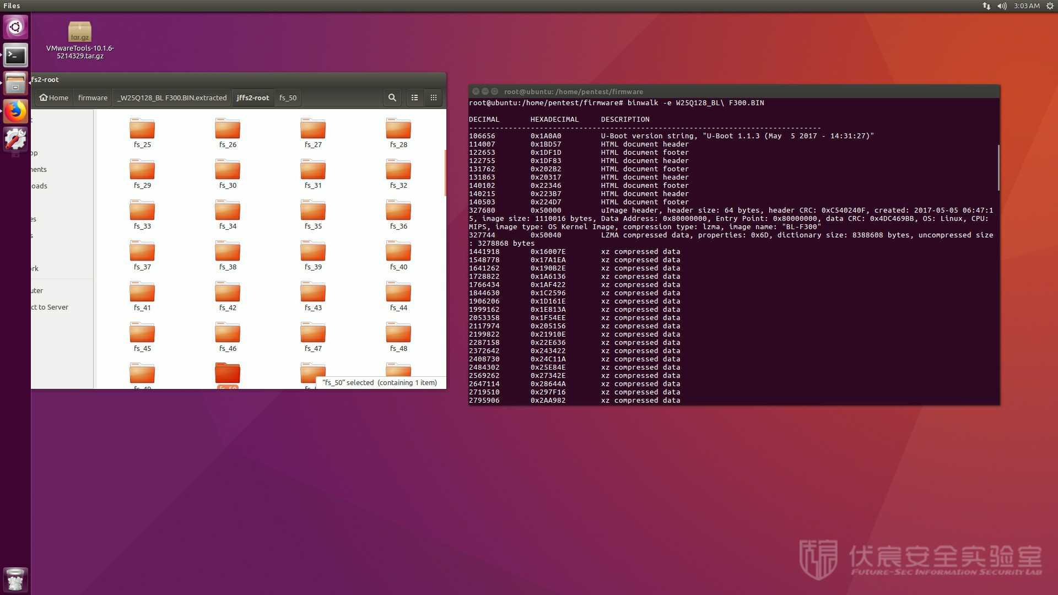Select the jffs2-root tab in file manager

[253, 98]
